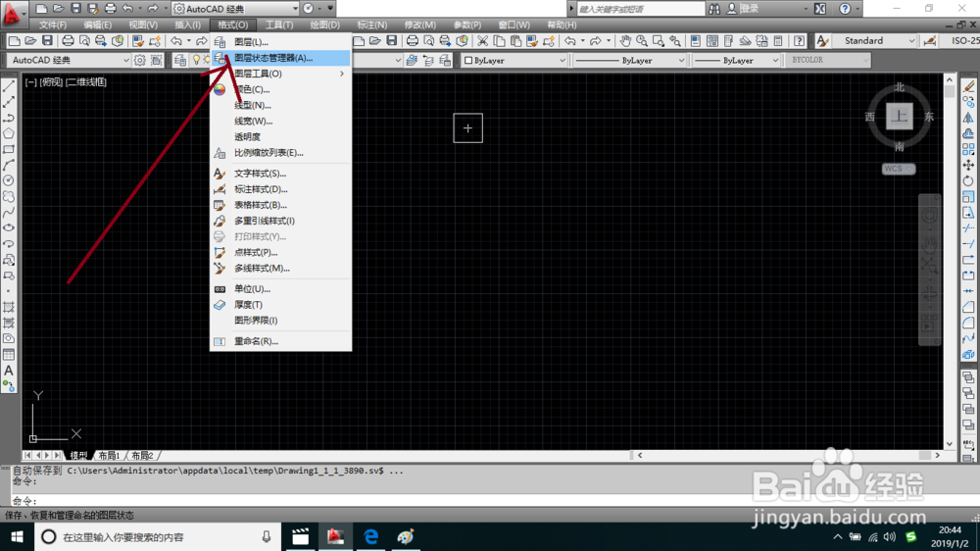
Task: Open Microsoft Edge from taskbar
Action: tap(371, 536)
